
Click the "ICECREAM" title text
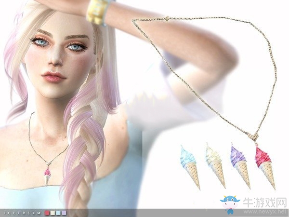[22, 213]
